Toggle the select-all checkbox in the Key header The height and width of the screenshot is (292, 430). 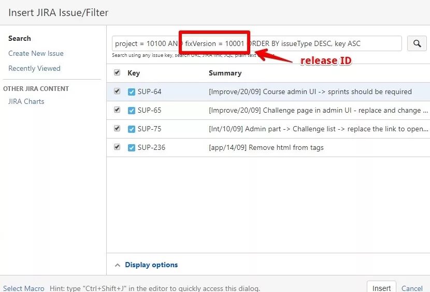click(117, 72)
